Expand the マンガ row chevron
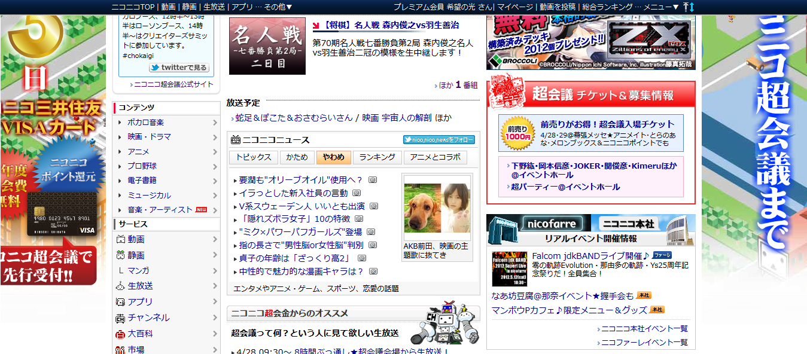This screenshot has width=807, height=354. point(215,271)
